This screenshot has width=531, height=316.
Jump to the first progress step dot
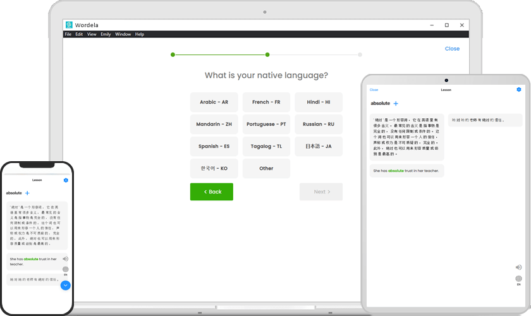[x=173, y=54]
